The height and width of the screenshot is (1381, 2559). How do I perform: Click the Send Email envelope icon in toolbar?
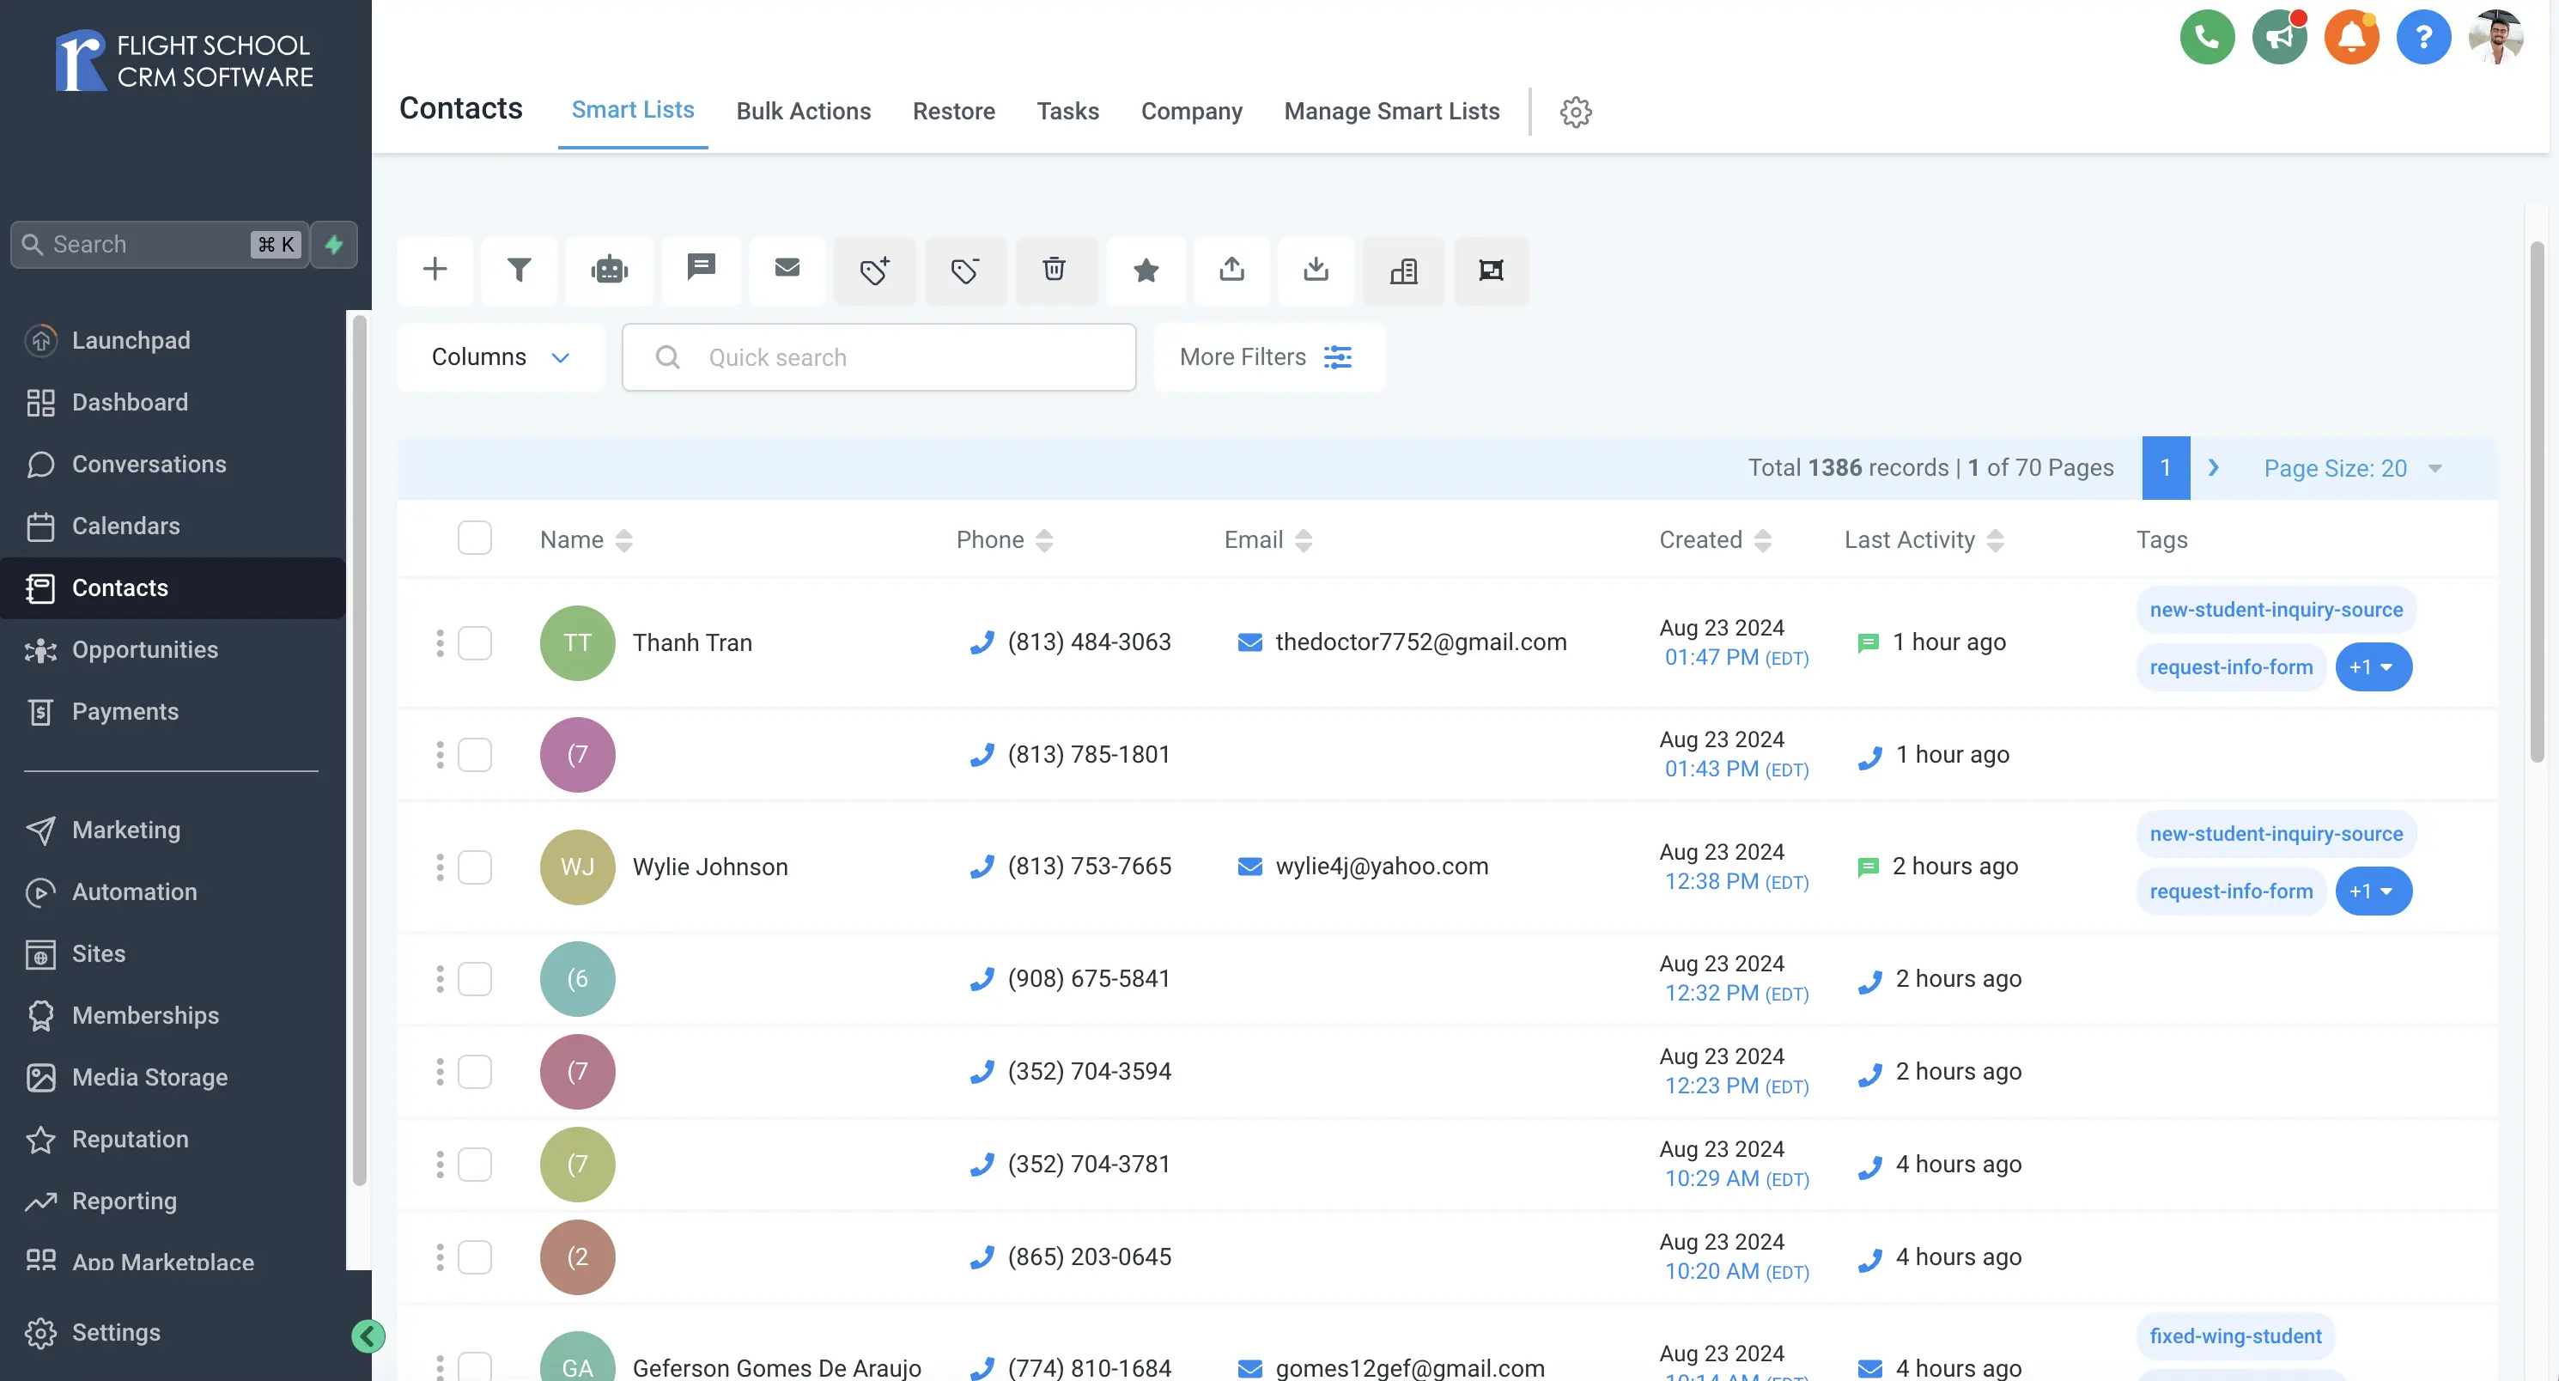[787, 270]
